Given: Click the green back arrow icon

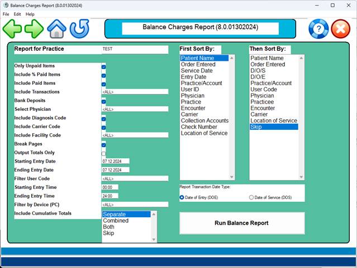Looking at the screenshot, I should coord(12,28).
